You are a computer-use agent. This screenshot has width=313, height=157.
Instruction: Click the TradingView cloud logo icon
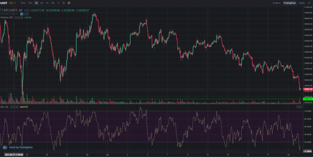coord(5,147)
